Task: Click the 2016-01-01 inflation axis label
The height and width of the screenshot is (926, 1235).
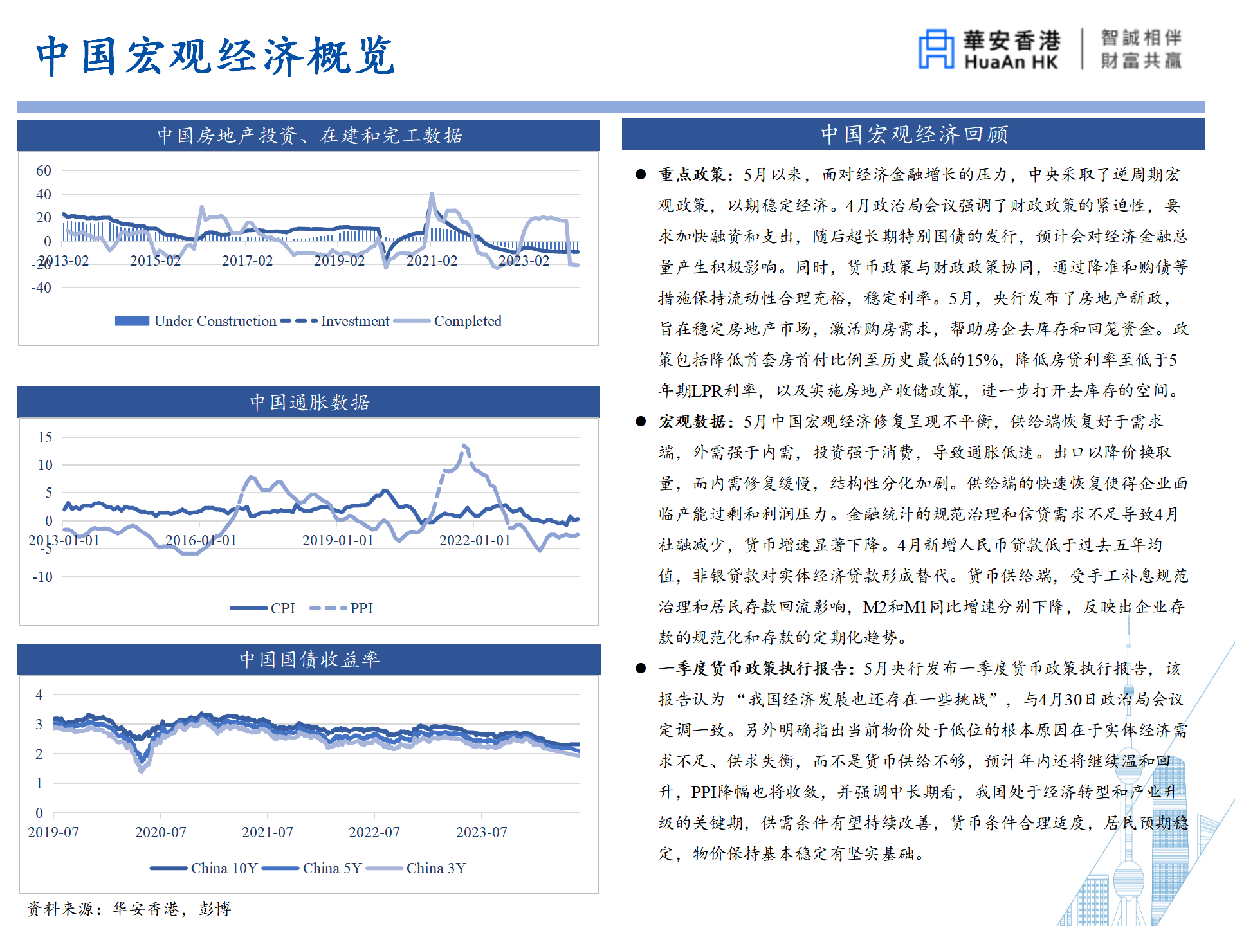Action: pos(201,540)
